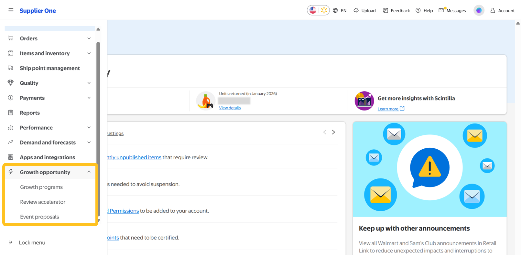Open the hamburger navigation menu

tap(11, 10)
